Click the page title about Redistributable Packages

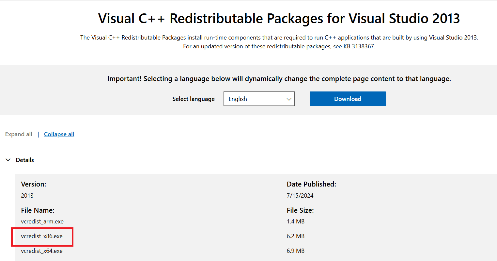[x=279, y=19]
